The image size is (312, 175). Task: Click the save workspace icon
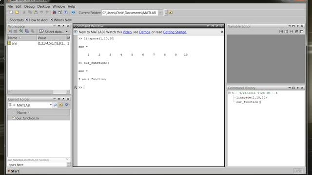pyautogui.click(x=27, y=31)
